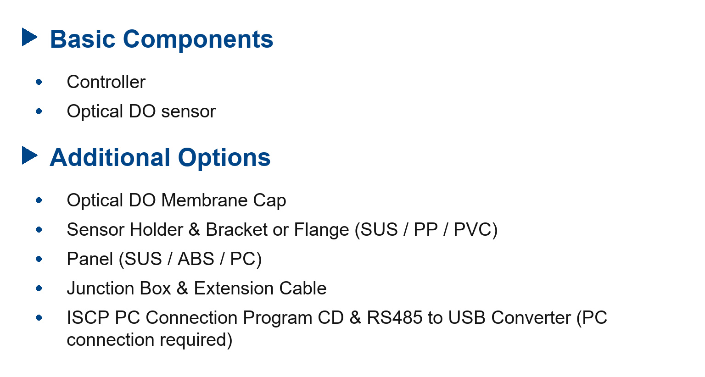
Task: Click the bullet before Panel line
Action: tap(39, 259)
